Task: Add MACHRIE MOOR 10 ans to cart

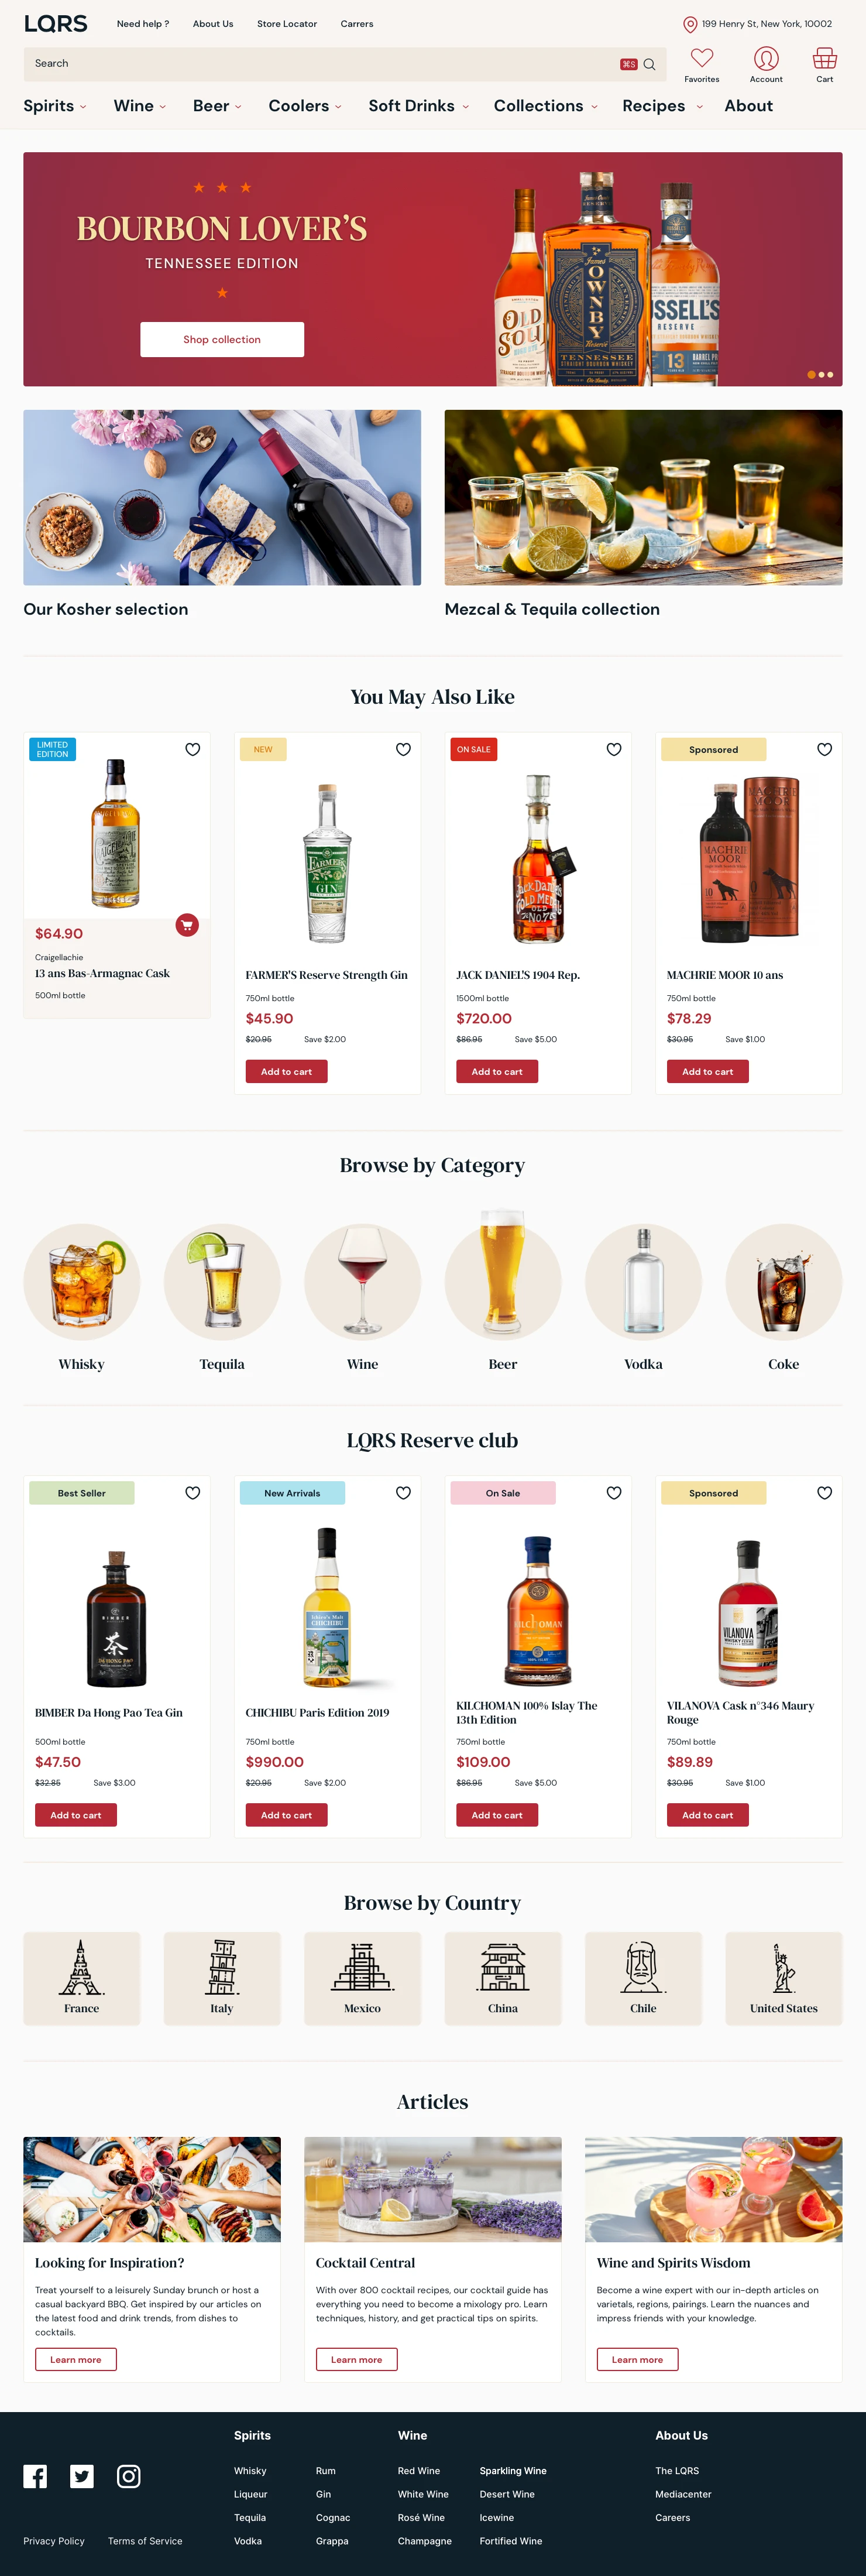Action: pos(708,1071)
